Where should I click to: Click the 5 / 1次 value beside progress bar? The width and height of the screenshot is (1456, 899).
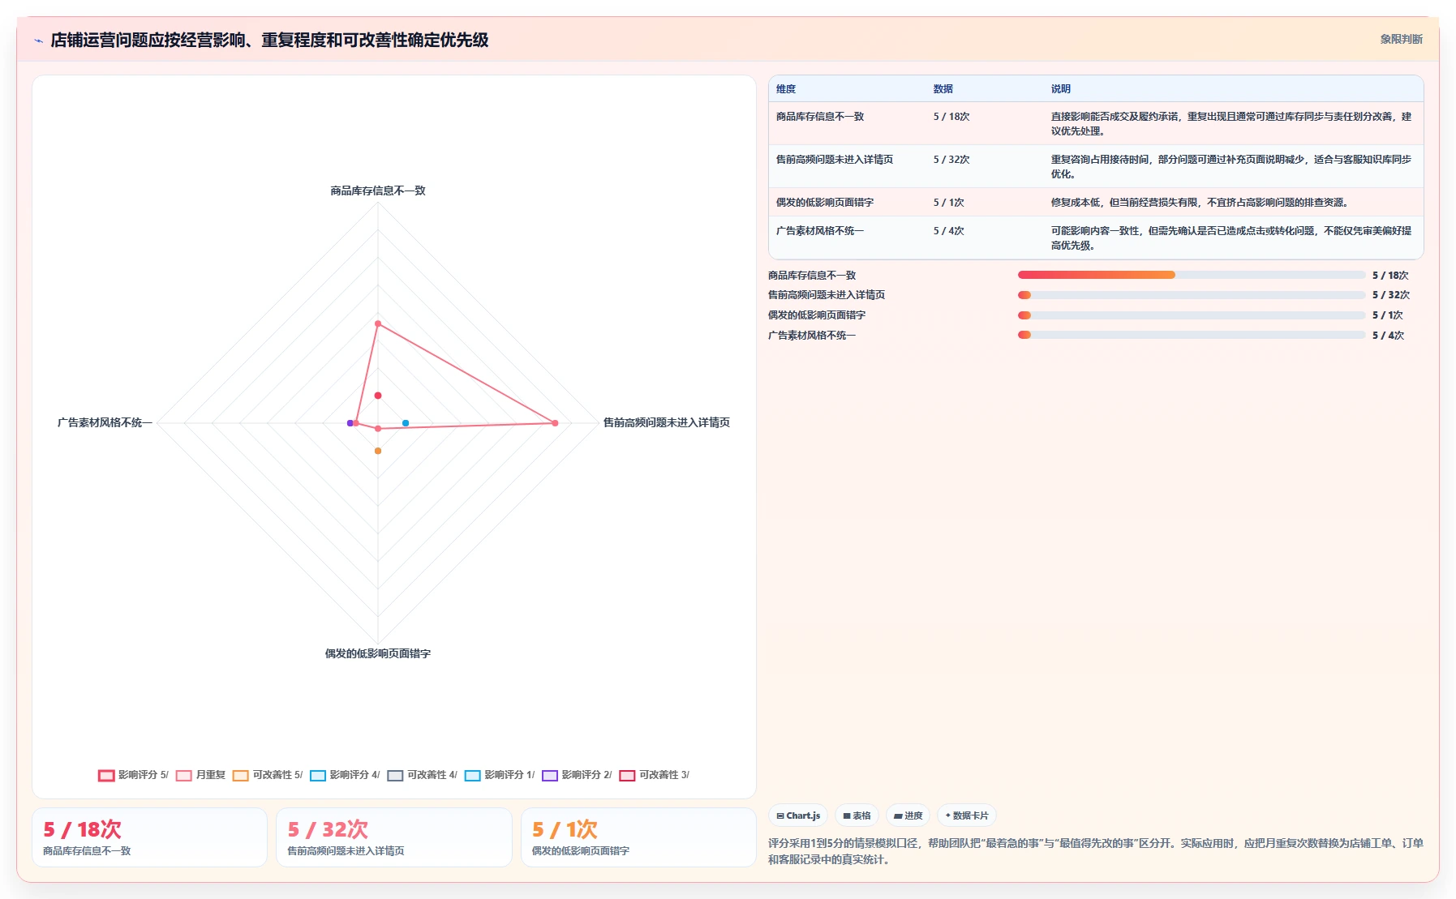(x=1388, y=315)
